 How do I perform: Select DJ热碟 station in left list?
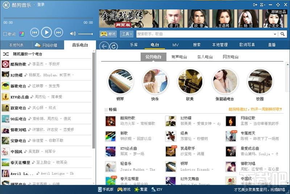46,75
